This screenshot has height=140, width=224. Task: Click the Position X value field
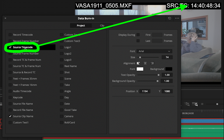click(x=146, y=91)
